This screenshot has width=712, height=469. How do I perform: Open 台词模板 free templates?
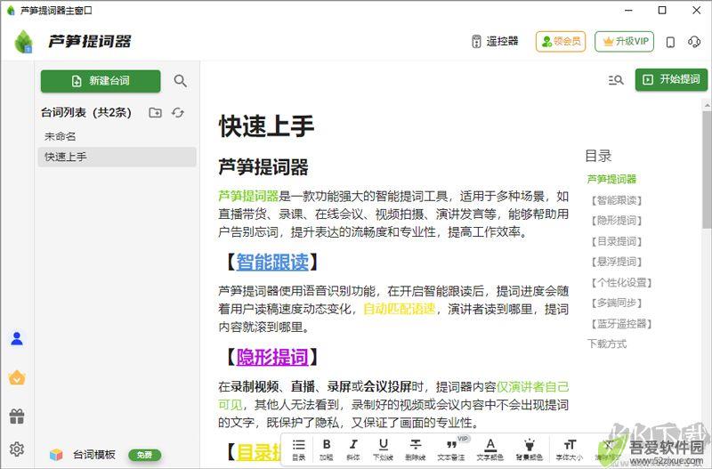pyautogui.click(x=105, y=455)
